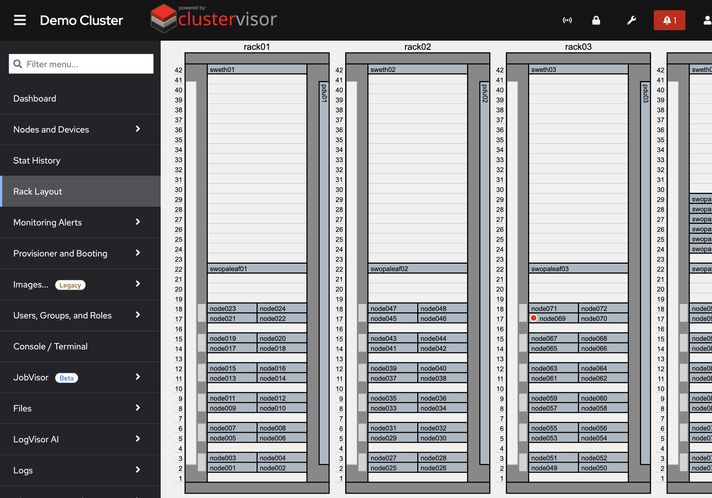Image resolution: width=712 pixels, height=498 pixels.
Task: Select node049 in rack03
Action: (553, 468)
